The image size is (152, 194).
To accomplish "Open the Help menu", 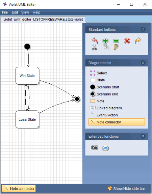I will coord(36,12).
